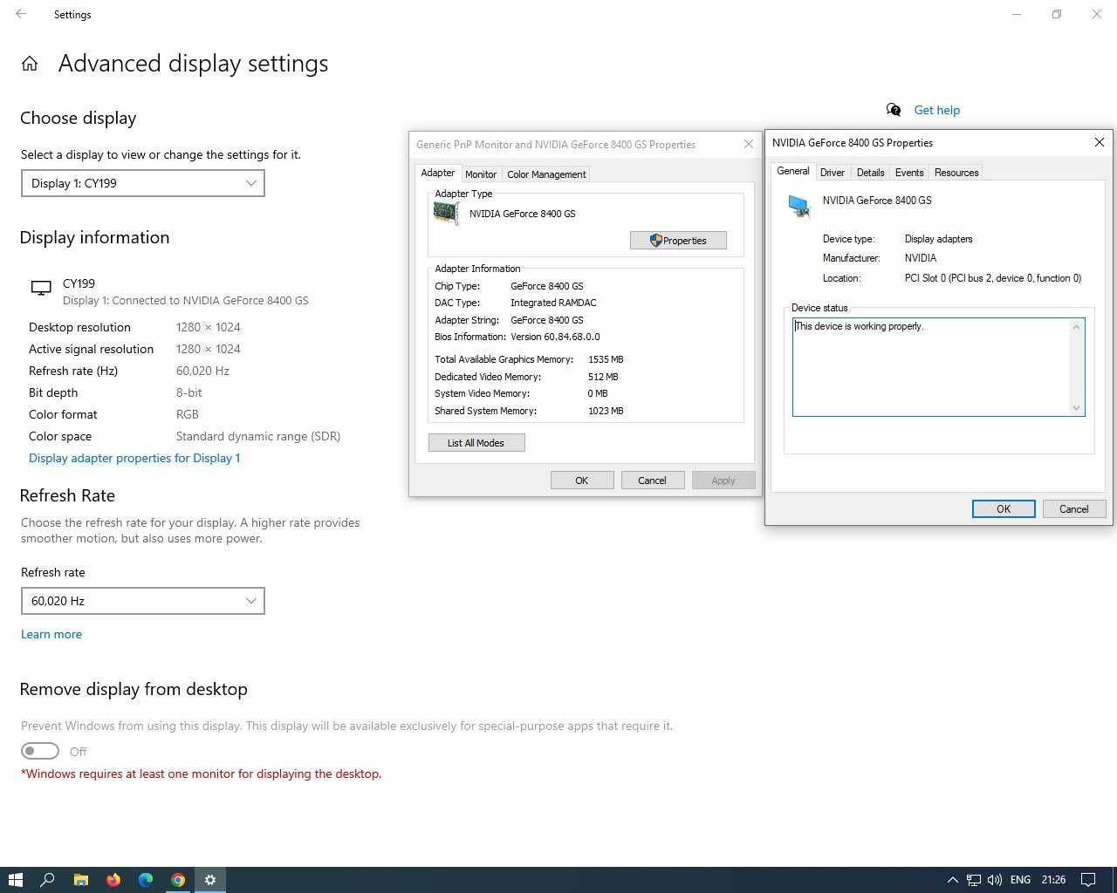Click the Dedicated Video Memory 512 MB value

[x=603, y=377]
